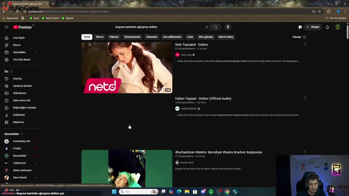Play Sefa Topsakal Doktor thumbnail

pos(127,68)
